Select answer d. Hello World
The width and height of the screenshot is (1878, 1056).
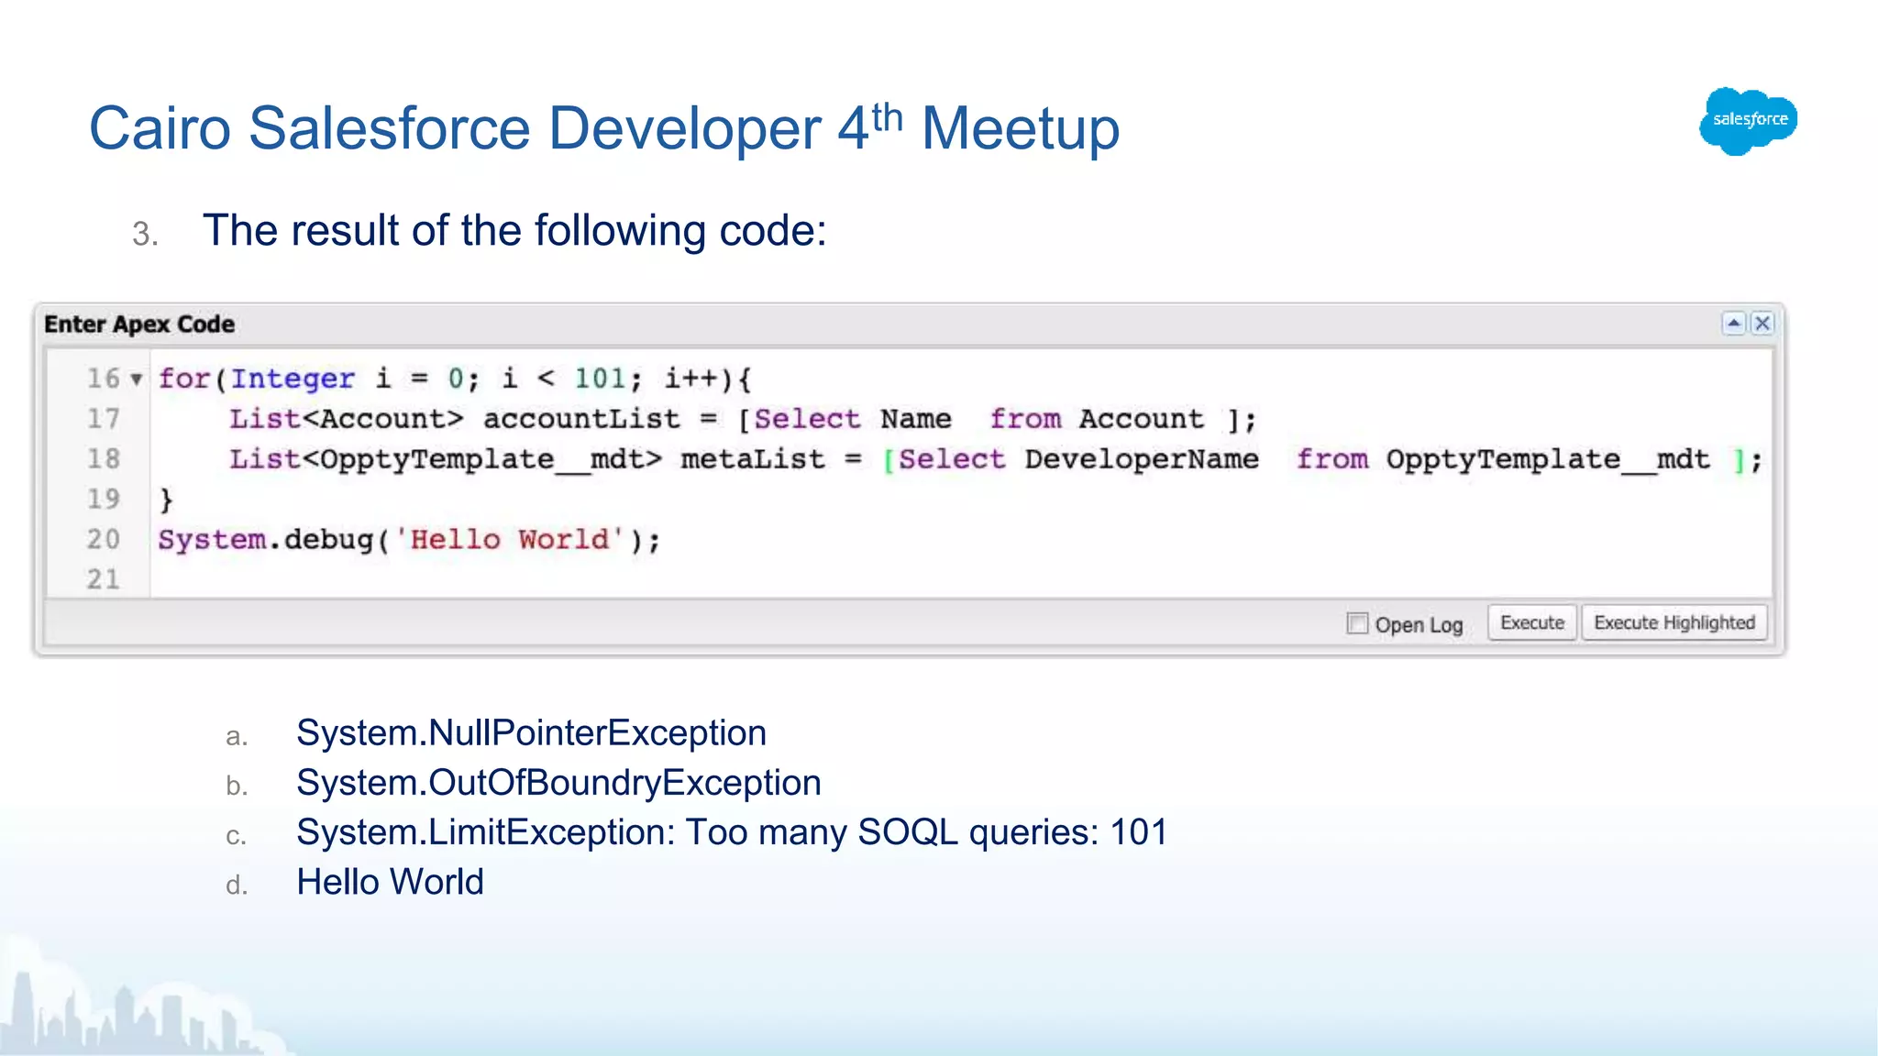tap(390, 882)
